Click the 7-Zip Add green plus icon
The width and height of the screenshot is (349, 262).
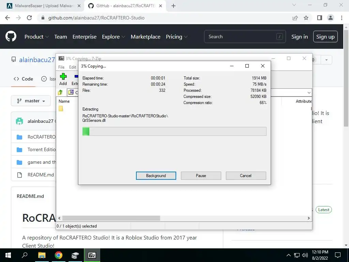[x=63, y=77]
